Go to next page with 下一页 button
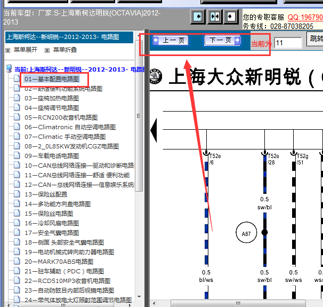Viewport: 323px width, 307px height. 222,40
